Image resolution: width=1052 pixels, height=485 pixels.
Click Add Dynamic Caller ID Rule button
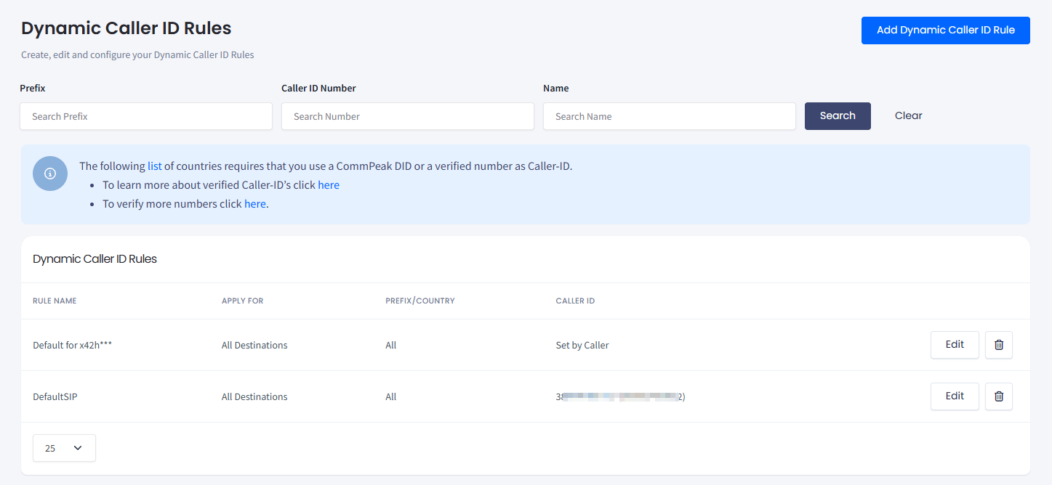tap(945, 30)
